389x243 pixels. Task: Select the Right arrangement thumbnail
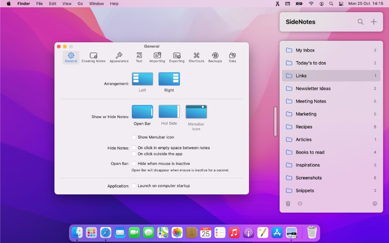[x=169, y=79]
